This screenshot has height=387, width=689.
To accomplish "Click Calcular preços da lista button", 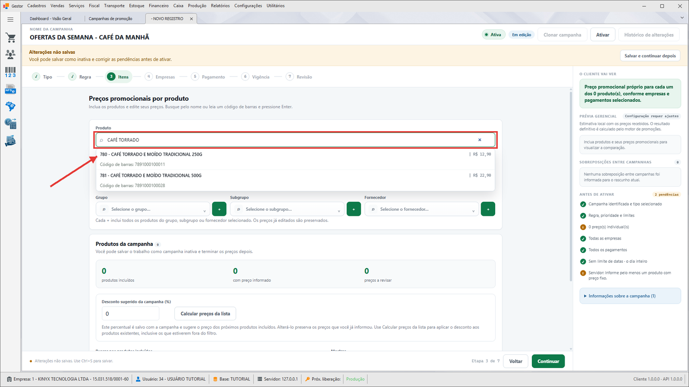I will click(205, 313).
